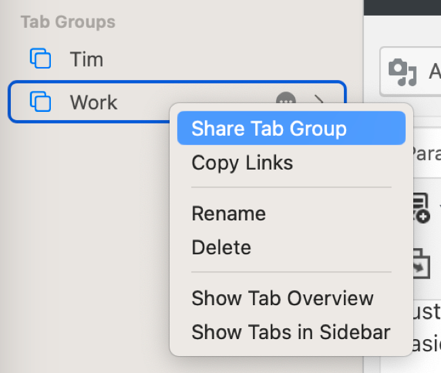The height and width of the screenshot is (373, 441).
Task: Click the add-to-list icon with plus badge
Action: pyautogui.click(x=421, y=208)
